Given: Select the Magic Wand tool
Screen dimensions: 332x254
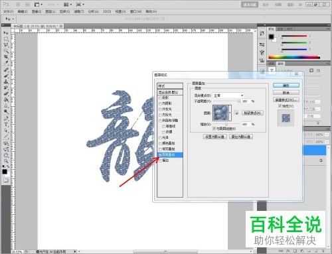Looking at the screenshot, I should (x=6, y=51).
